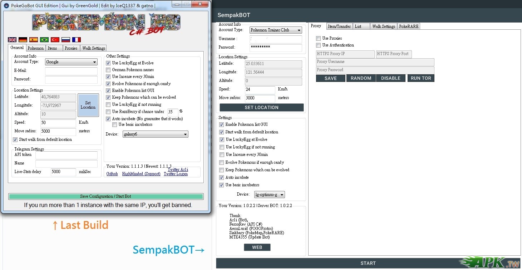Switch to Pokemon tab in PokeGoBot

click(x=36, y=48)
